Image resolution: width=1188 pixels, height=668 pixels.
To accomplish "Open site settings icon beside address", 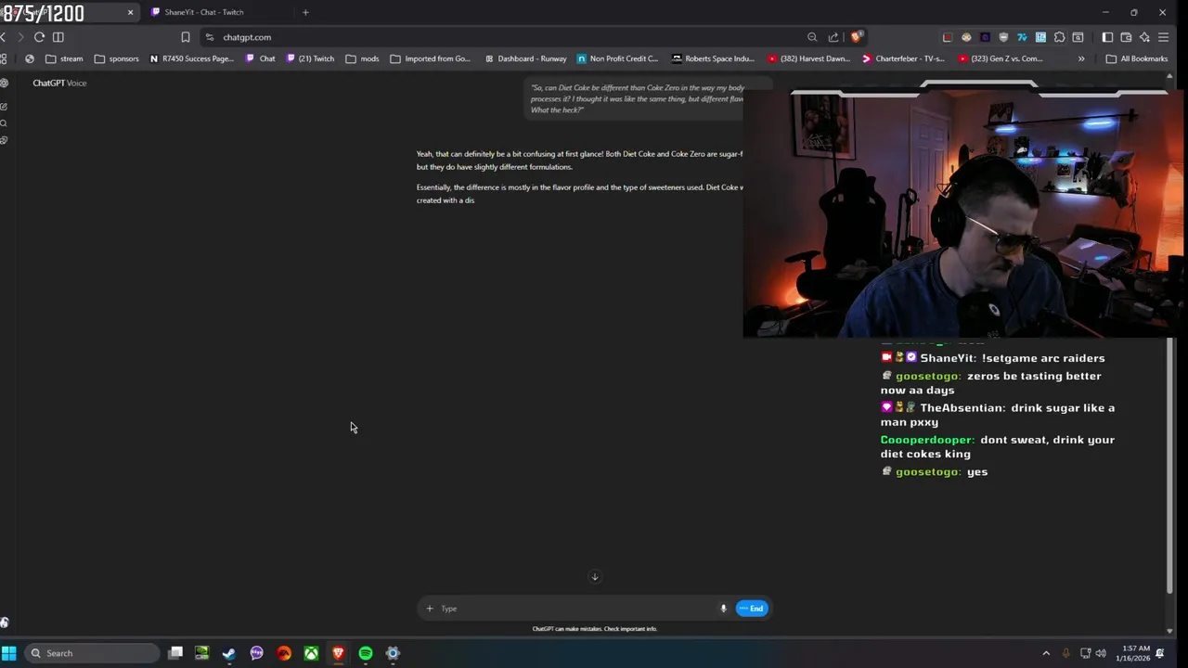I will tap(210, 37).
